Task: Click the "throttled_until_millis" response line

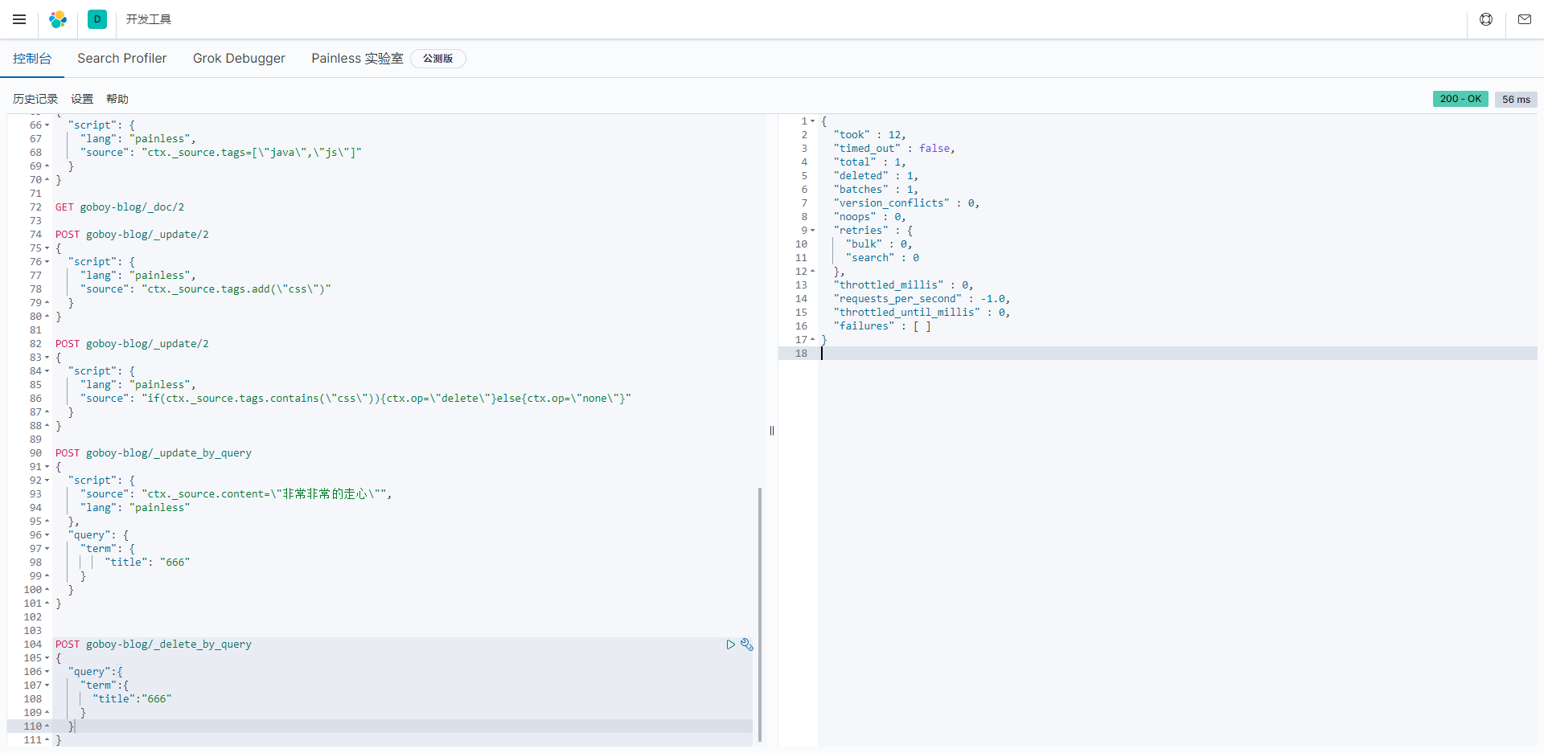Action: [922, 313]
